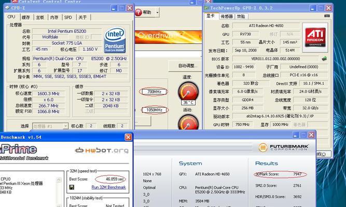Click the 1024 x 768 resolution value
The height and width of the screenshot is (207, 346).
click(x=152, y=174)
